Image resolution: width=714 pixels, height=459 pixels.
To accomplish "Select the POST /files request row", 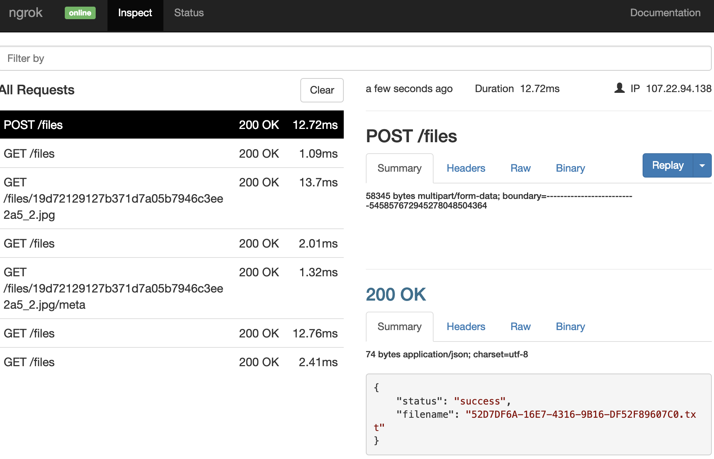I will coord(171,125).
